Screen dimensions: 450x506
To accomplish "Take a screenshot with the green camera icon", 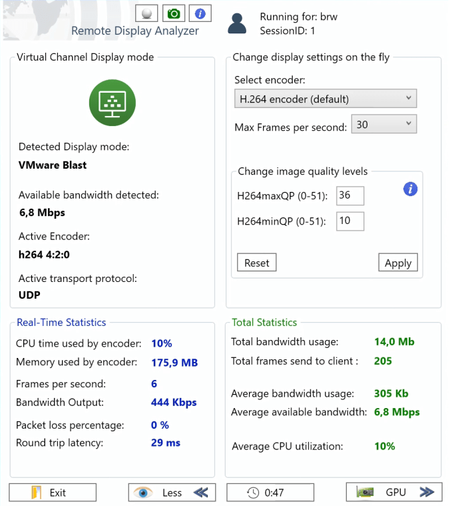I will click(x=173, y=13).
